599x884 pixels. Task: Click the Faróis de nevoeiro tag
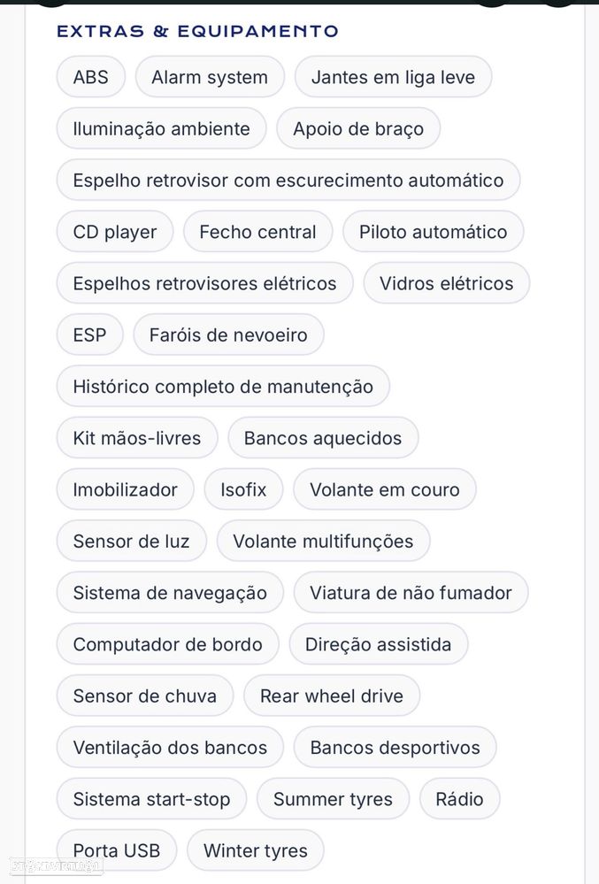click(228, 334)
